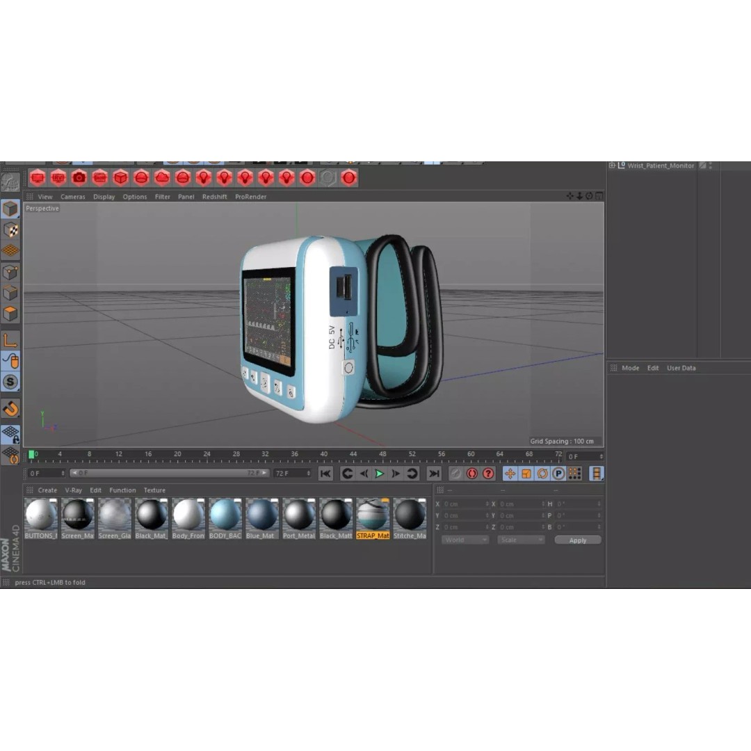Open the World coordinate system dropdown

[465, 540]
